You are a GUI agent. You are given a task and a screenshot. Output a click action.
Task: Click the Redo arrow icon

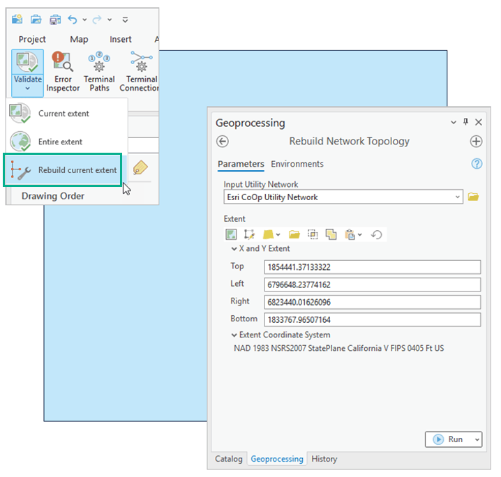click(x=97, y=20)
